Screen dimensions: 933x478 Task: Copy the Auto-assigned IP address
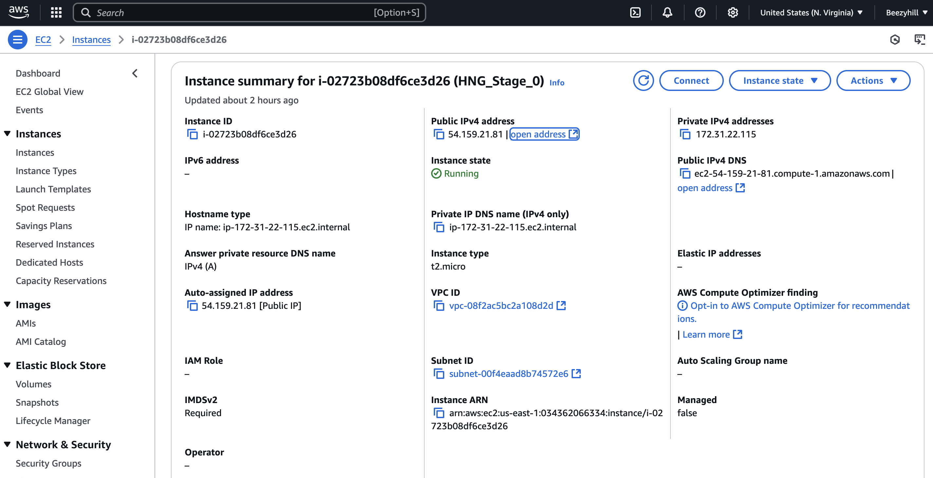[x=192, y=306]
